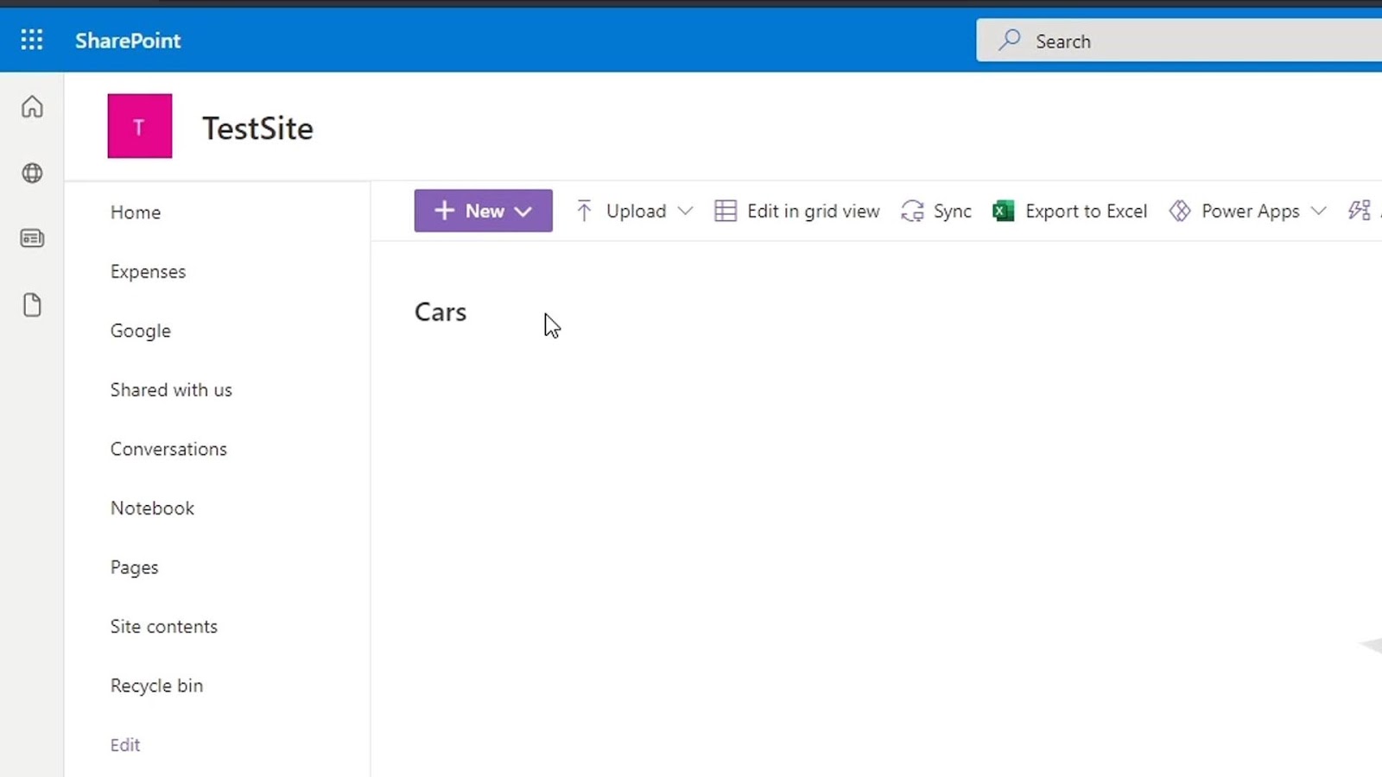Click the Sync icon in command bar
This screenshot has height=777, width=1382.
pos(912,211)
